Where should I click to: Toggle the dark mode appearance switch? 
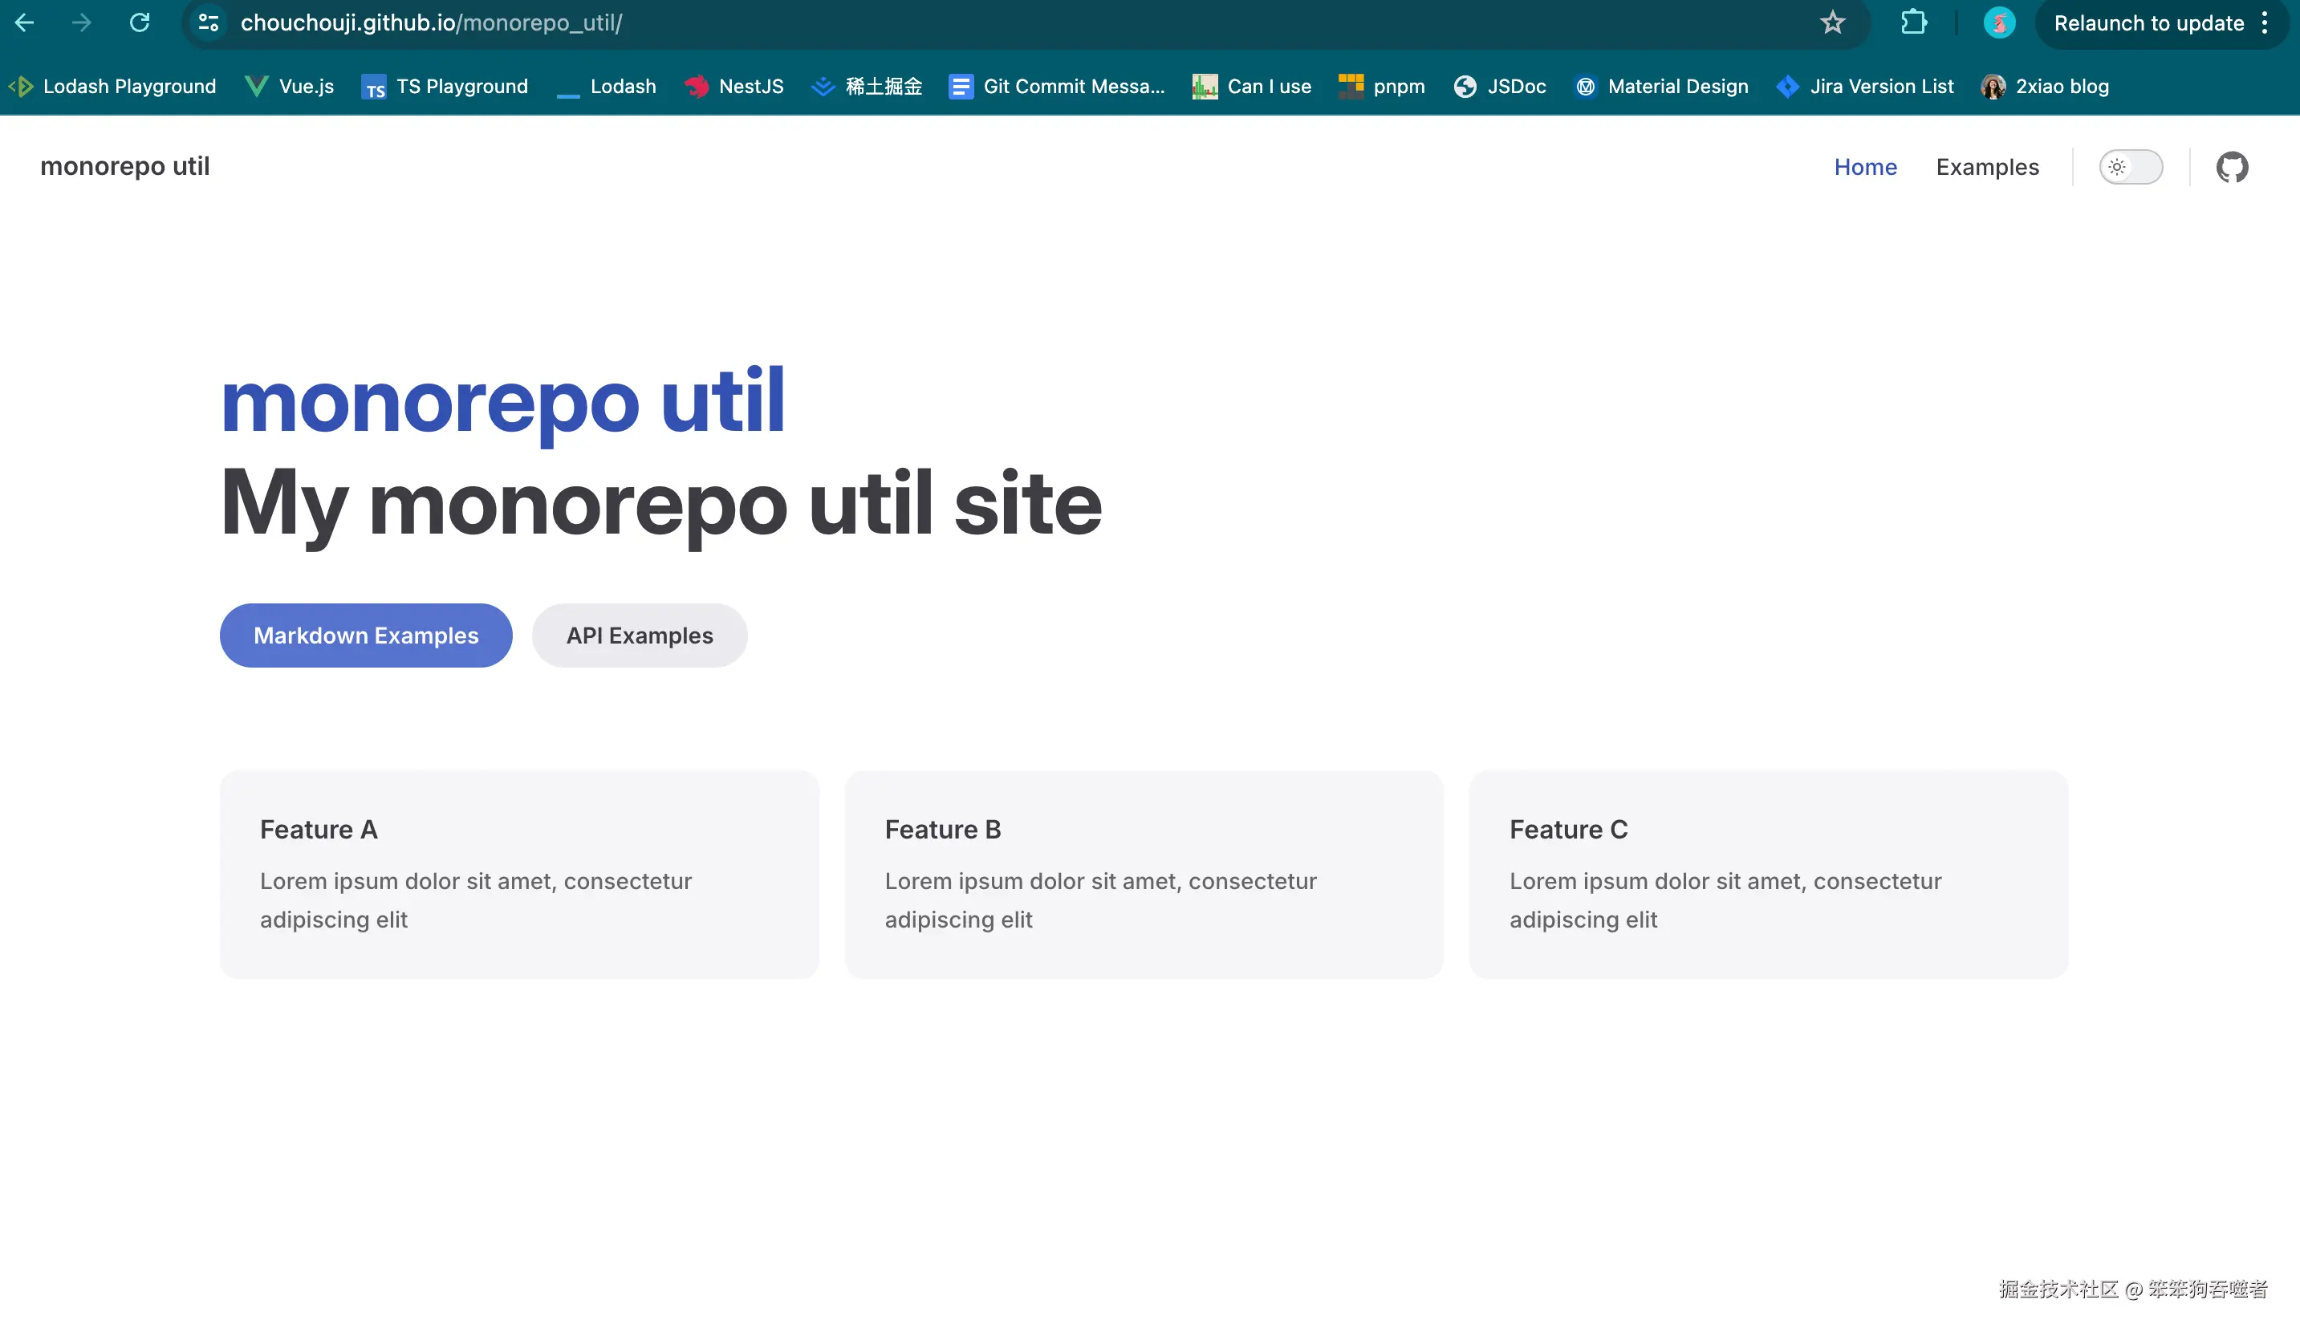[2130, 167]
